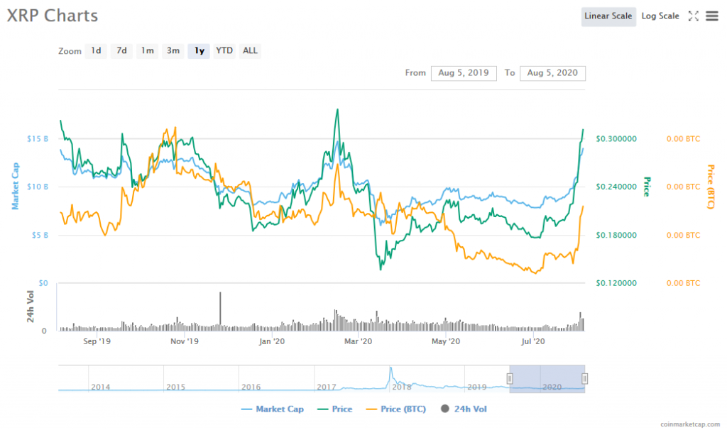Image resolution: width=727 pixels, height=430 pixels.
Task: Switch chart to Linear Scale
Action: coord(608,16)
